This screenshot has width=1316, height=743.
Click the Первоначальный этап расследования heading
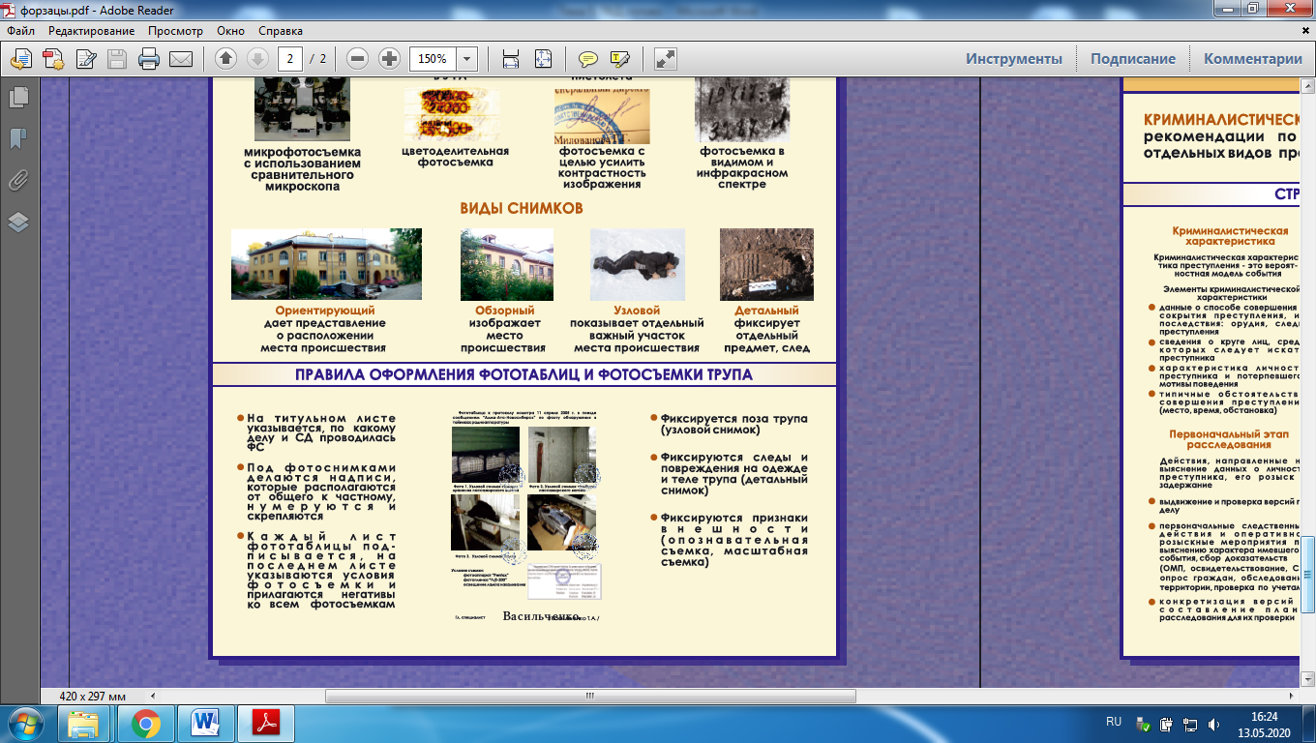[x=1229, y=439]
